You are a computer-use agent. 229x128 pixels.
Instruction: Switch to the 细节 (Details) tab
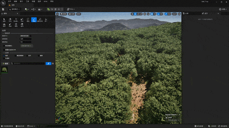pyautogui.click(x=206, y=13)
